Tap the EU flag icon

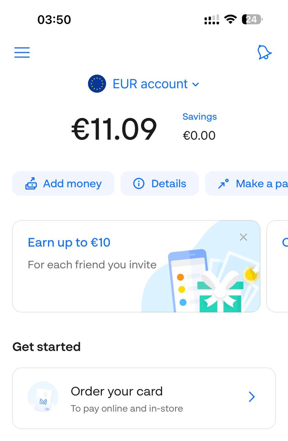coord(97,84)
